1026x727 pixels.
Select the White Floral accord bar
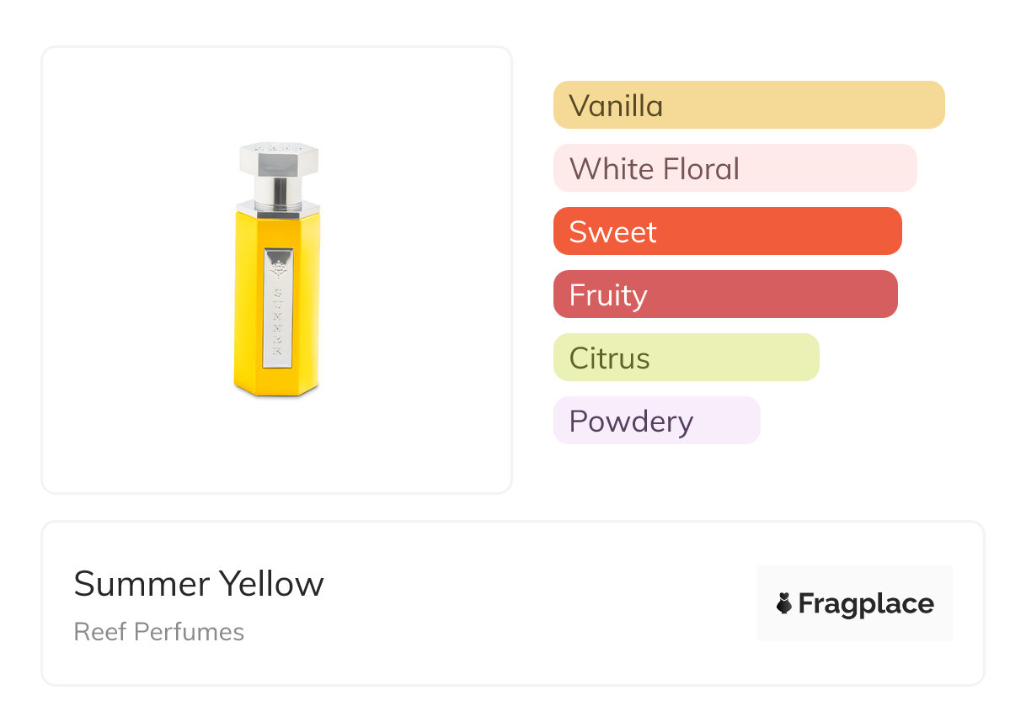(735, 168)
